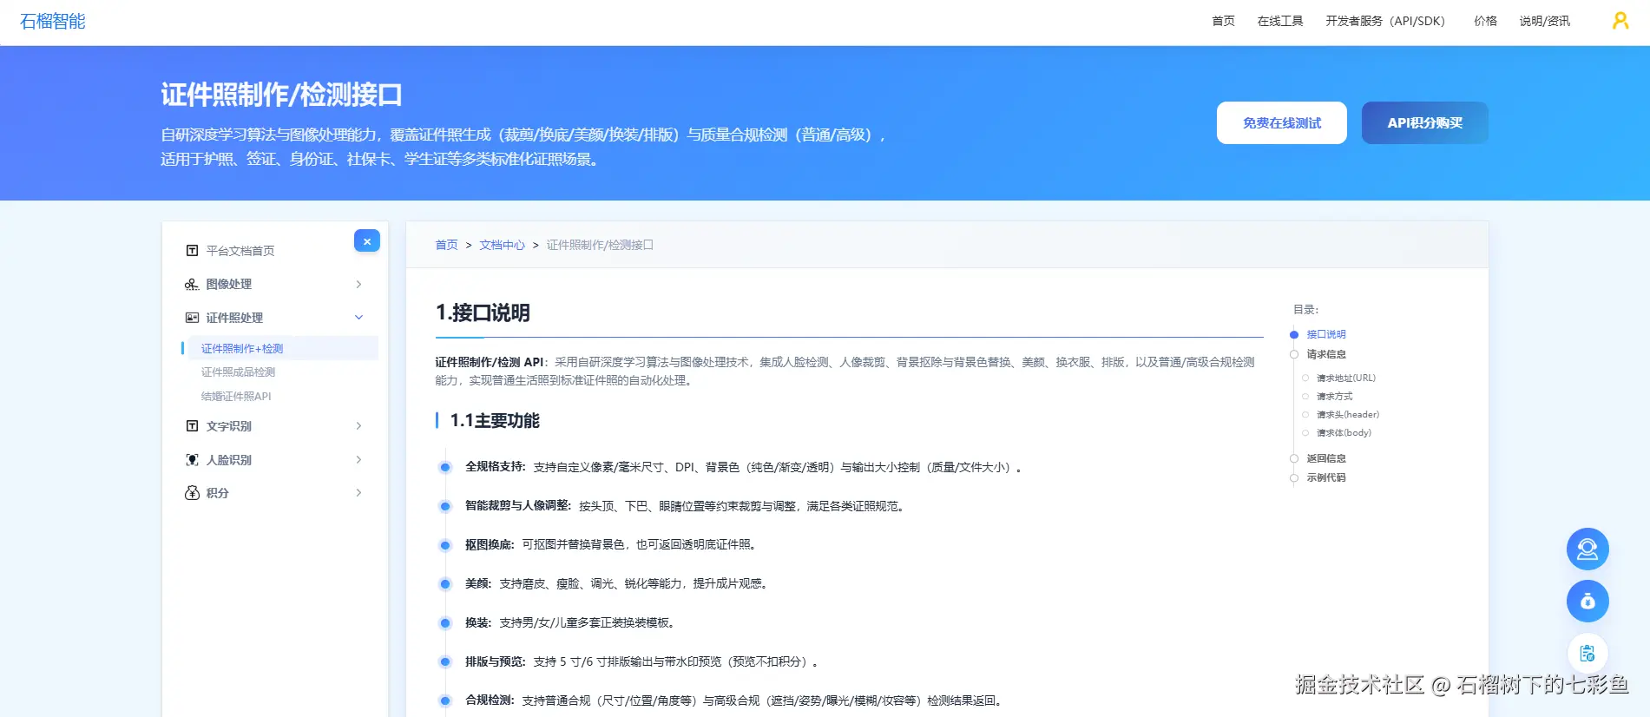
Task: Open the customer service floating icon
Action: pyautogui.click(x=1588, y=549)
